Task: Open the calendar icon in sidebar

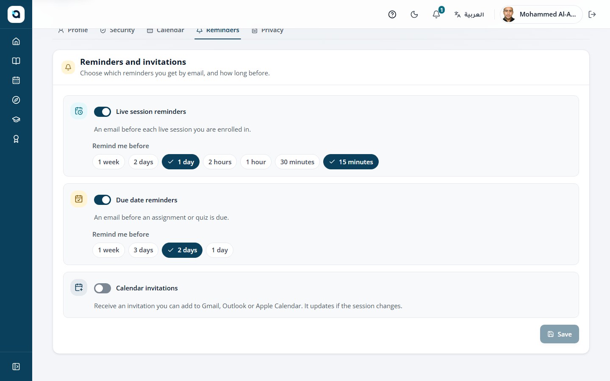Action: point(16,80)
